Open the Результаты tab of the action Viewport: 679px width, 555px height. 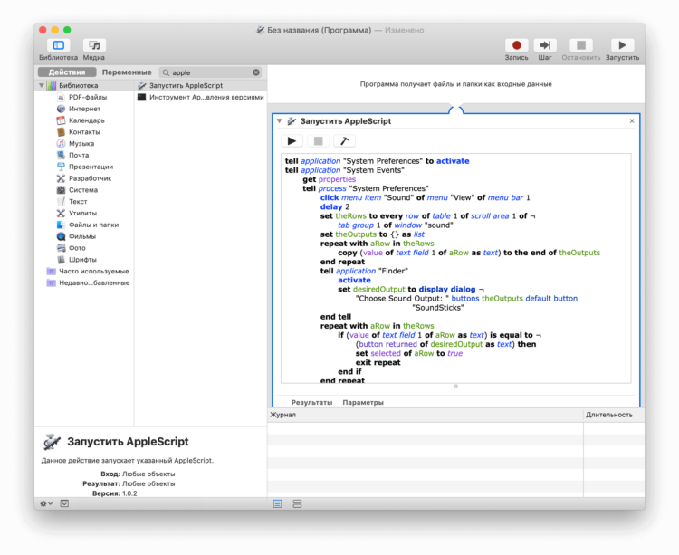(311, 402)
